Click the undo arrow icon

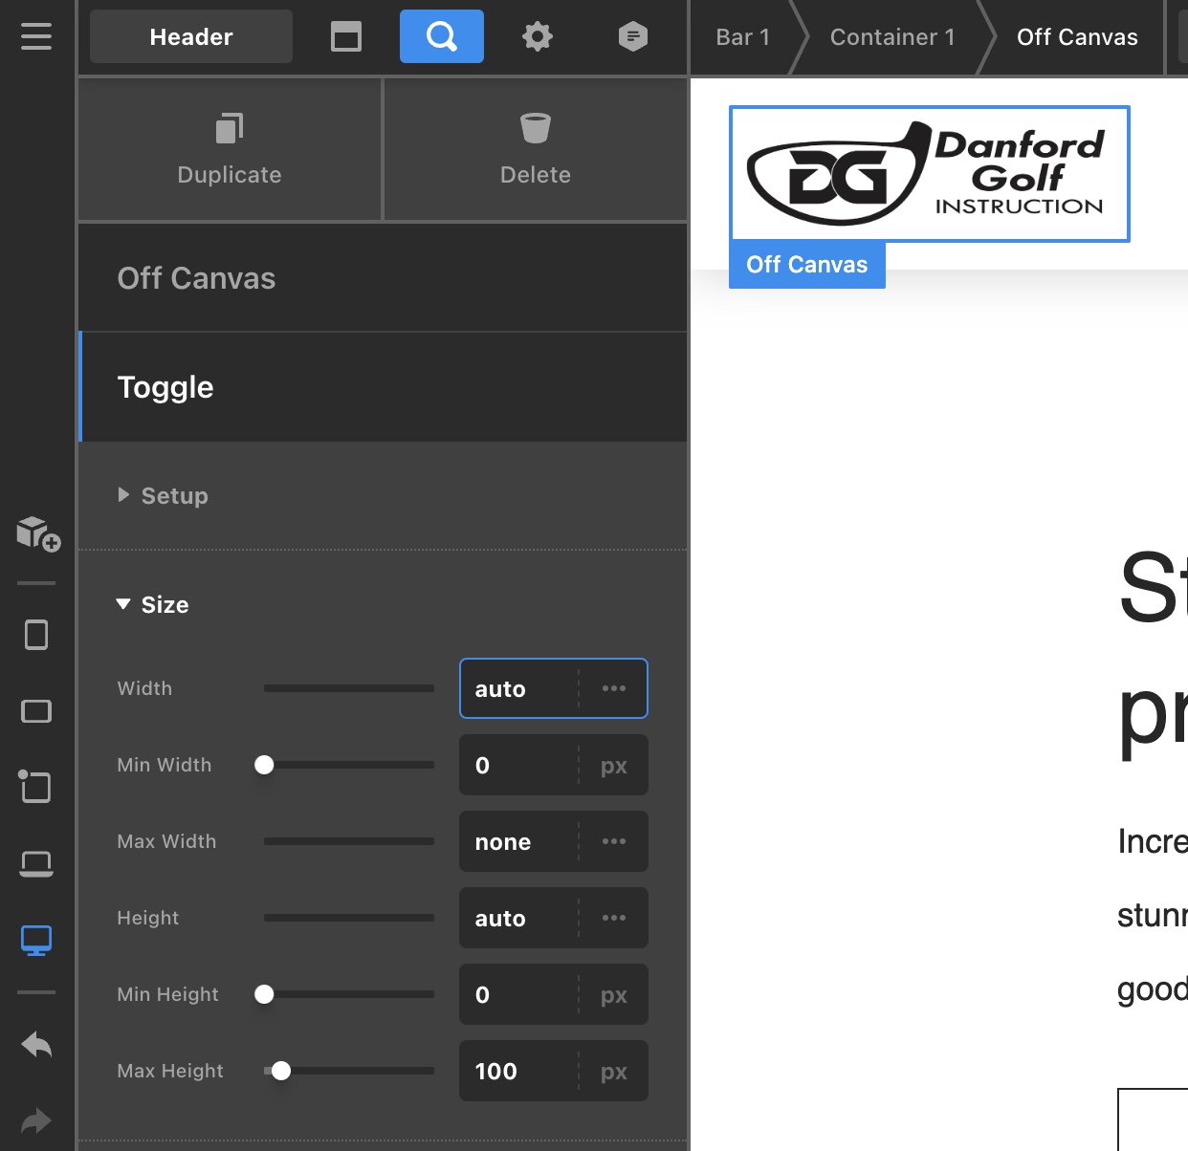36,1044
